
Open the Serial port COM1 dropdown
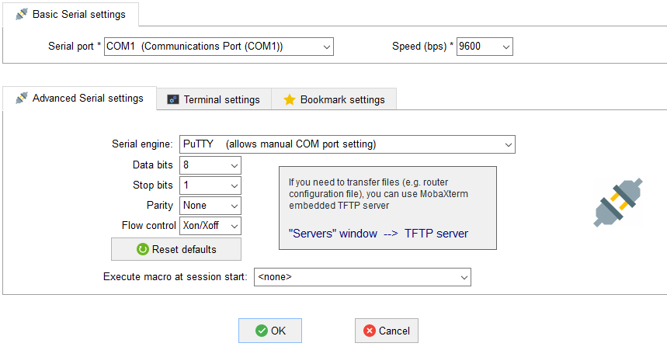click(x=219, y=47)
